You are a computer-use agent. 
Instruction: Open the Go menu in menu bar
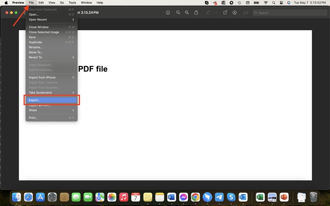click(x=62, y=3)
